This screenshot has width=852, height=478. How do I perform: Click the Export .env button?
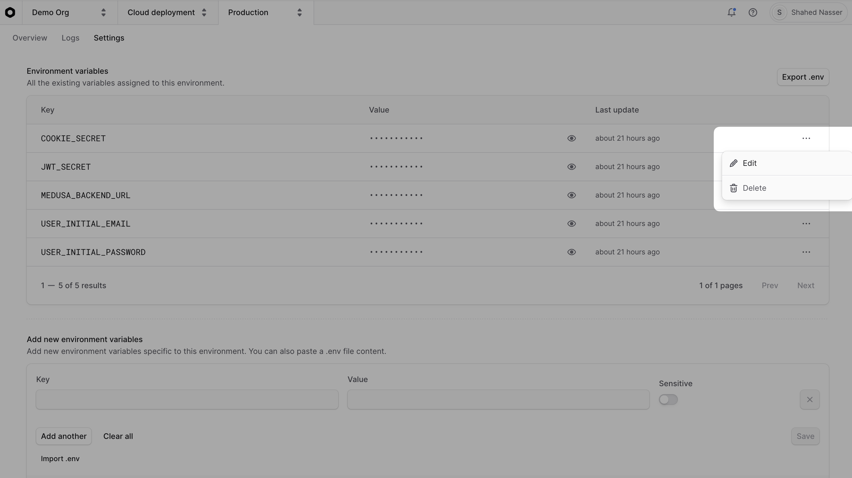pyautogui.click(x=803, y=77)
